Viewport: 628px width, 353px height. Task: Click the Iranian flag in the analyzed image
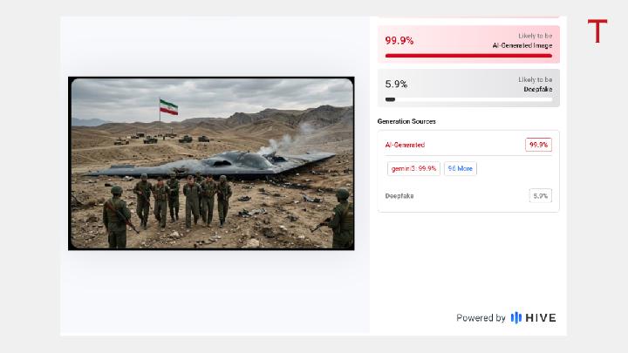[x=168, y=107]
